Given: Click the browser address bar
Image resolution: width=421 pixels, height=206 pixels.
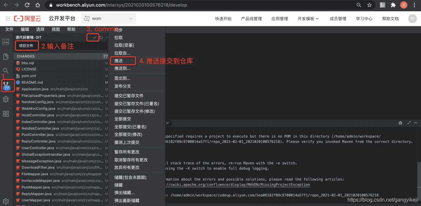Looking at the screenshot, I should (130, 5).
